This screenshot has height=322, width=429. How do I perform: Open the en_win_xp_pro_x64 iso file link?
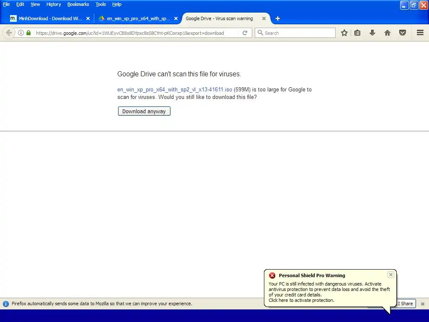(175, 90)
